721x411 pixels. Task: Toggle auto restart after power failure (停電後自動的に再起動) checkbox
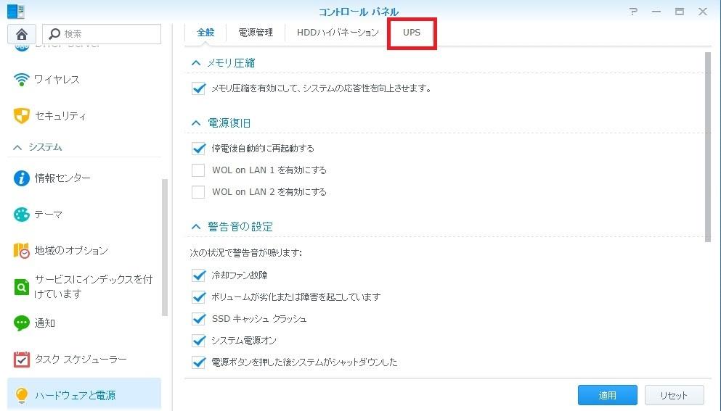pos(198,149)
